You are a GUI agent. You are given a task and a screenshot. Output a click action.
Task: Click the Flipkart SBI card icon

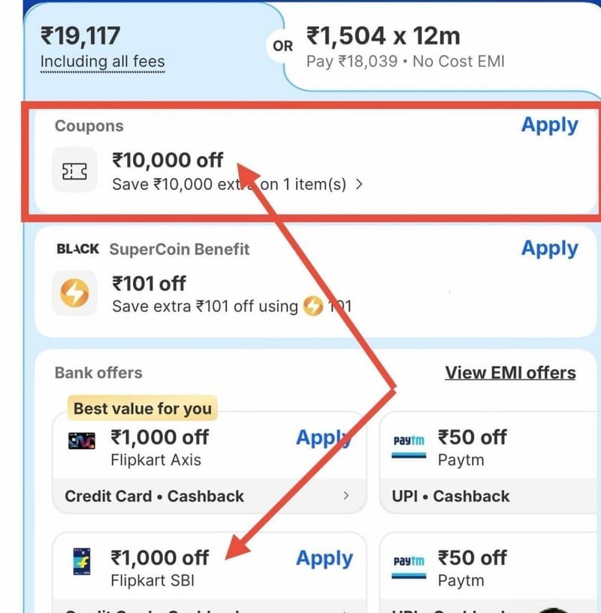[x=82, y=561]
